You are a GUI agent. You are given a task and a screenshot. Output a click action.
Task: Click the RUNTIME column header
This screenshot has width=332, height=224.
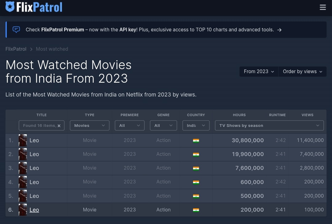pyautogui.click(x=277, y=115)
